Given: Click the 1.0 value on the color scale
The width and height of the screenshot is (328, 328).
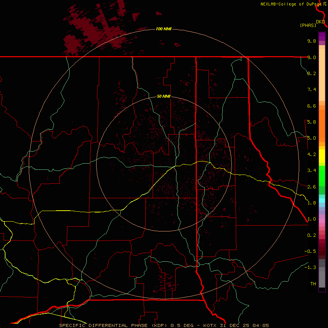Looking at the screenshot, I should 312,219.
